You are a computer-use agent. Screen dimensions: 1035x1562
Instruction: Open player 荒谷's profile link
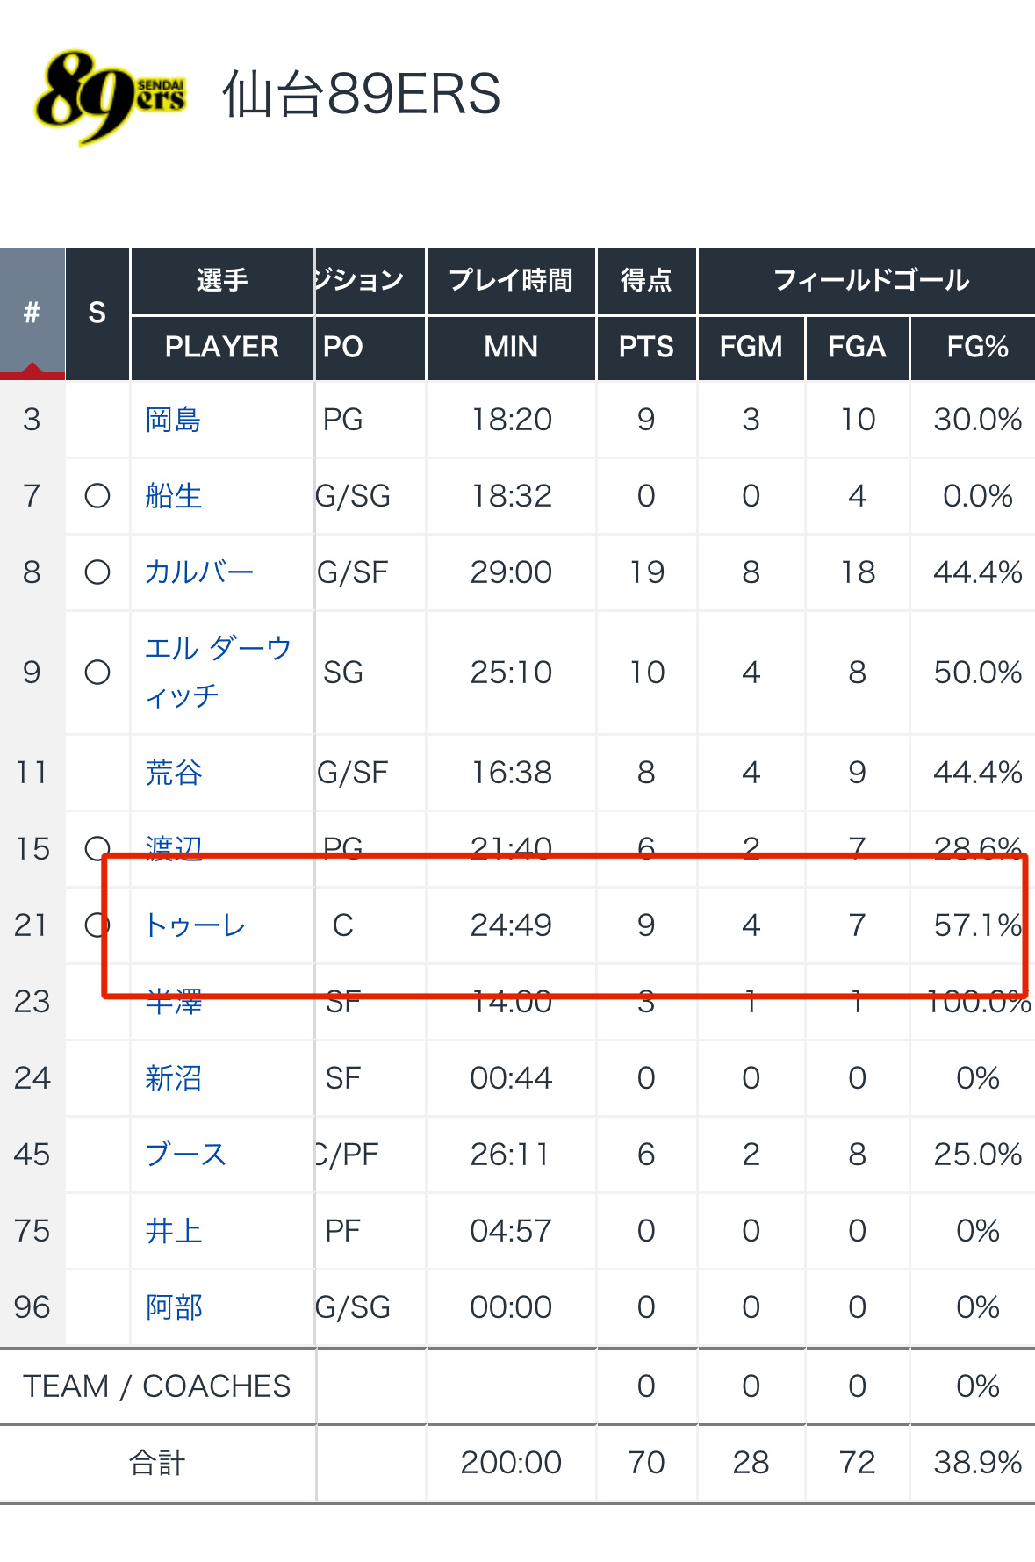click(174, 773)
